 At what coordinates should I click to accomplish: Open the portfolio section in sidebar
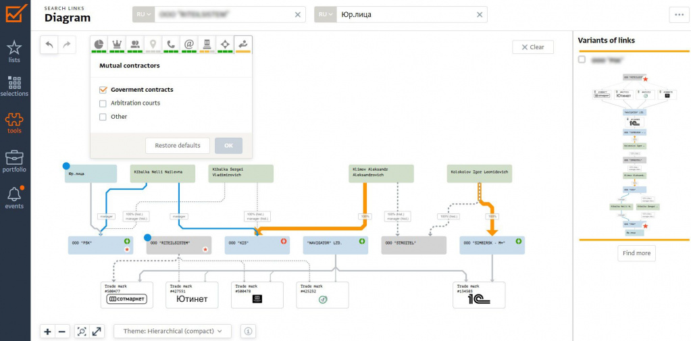coord(14,161)
